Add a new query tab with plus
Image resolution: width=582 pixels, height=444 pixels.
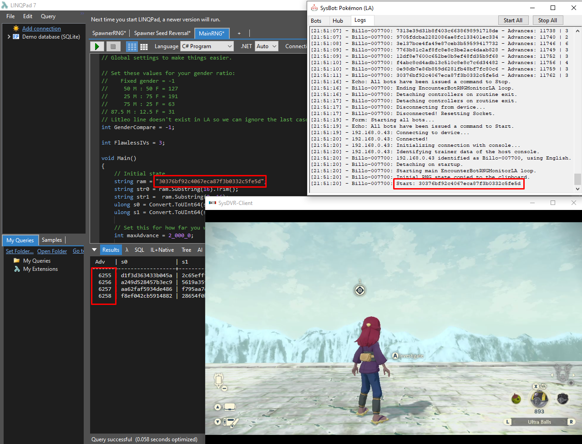pos(239,33)
